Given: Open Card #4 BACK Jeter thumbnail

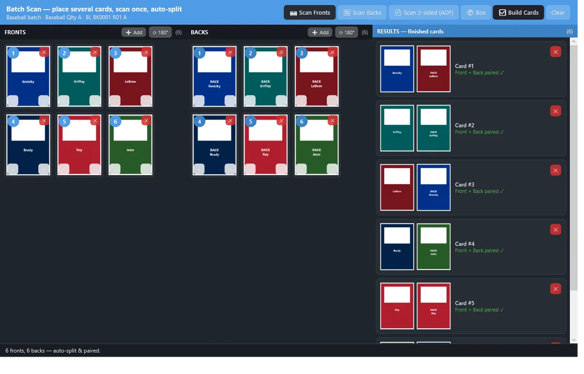Looking at the screenshot, I should click(438, 249).
